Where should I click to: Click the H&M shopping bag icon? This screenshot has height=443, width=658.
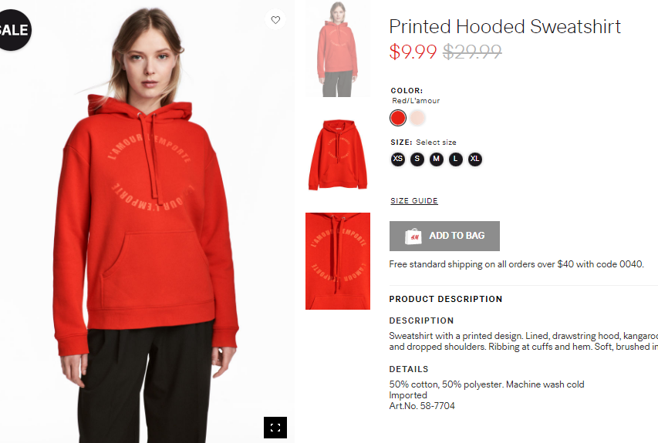click(x=413, y=237)
